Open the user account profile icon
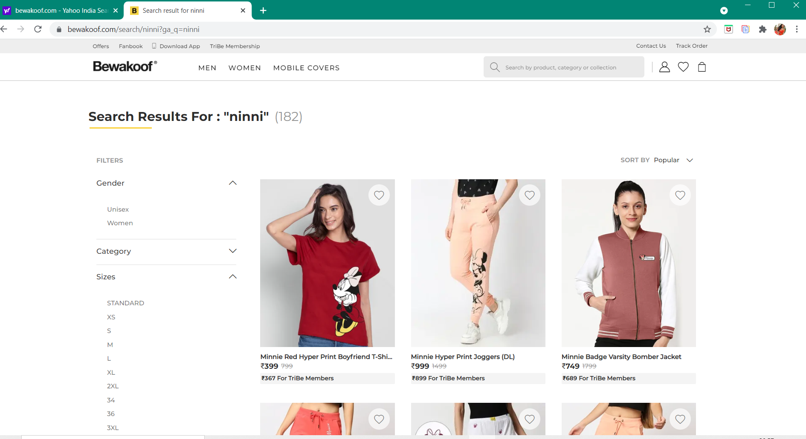Image resolution: width=806 pixels, height=439 pixels. [664, 67]
